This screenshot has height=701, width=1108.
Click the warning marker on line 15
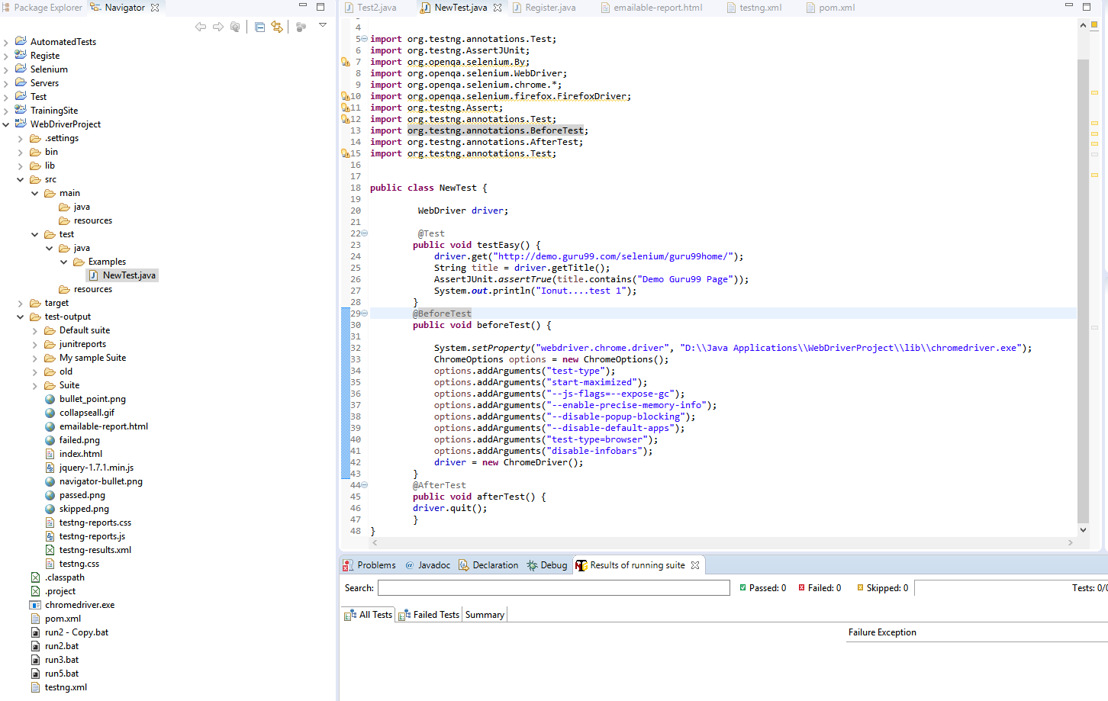(346, 153)
